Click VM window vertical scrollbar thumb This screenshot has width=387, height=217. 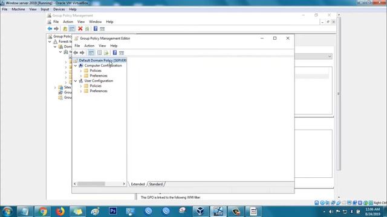coord(339,93)
